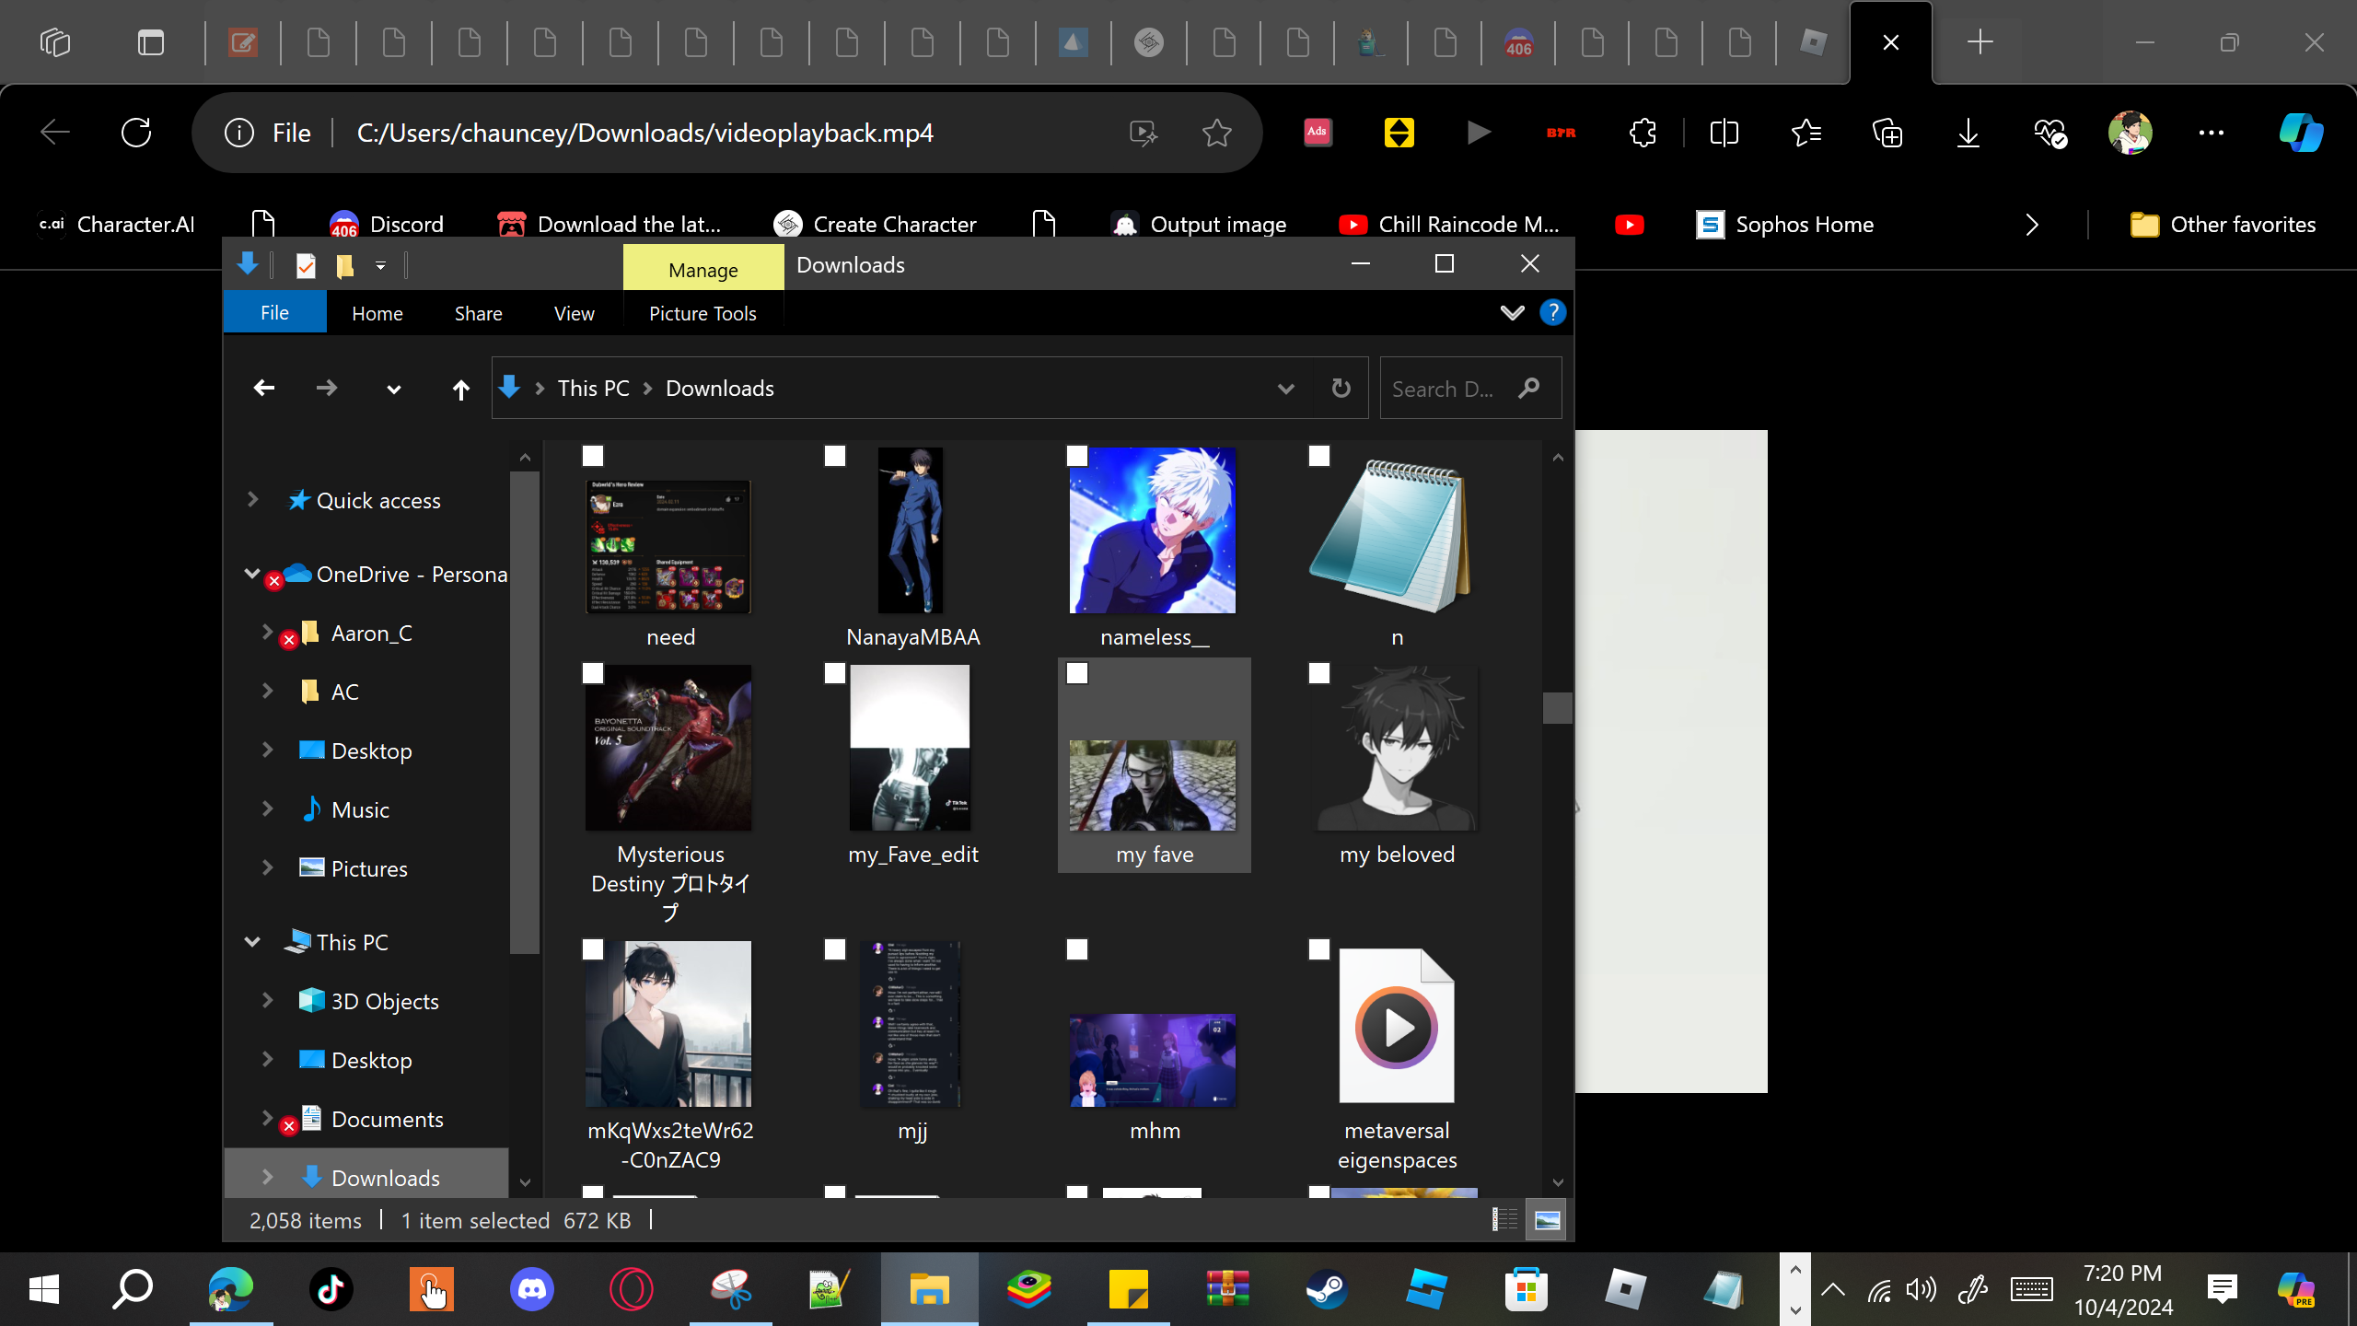The height and width of the screenshot is (1326, 2357).
Task: Tick the checkbox for metaversal eigenspaces
Action: (1319, 949)
